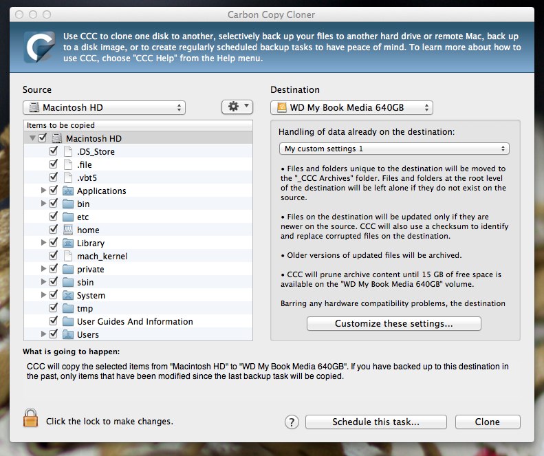Uncheck the home checkbox
544x456 pixels.
click(53, 230)
